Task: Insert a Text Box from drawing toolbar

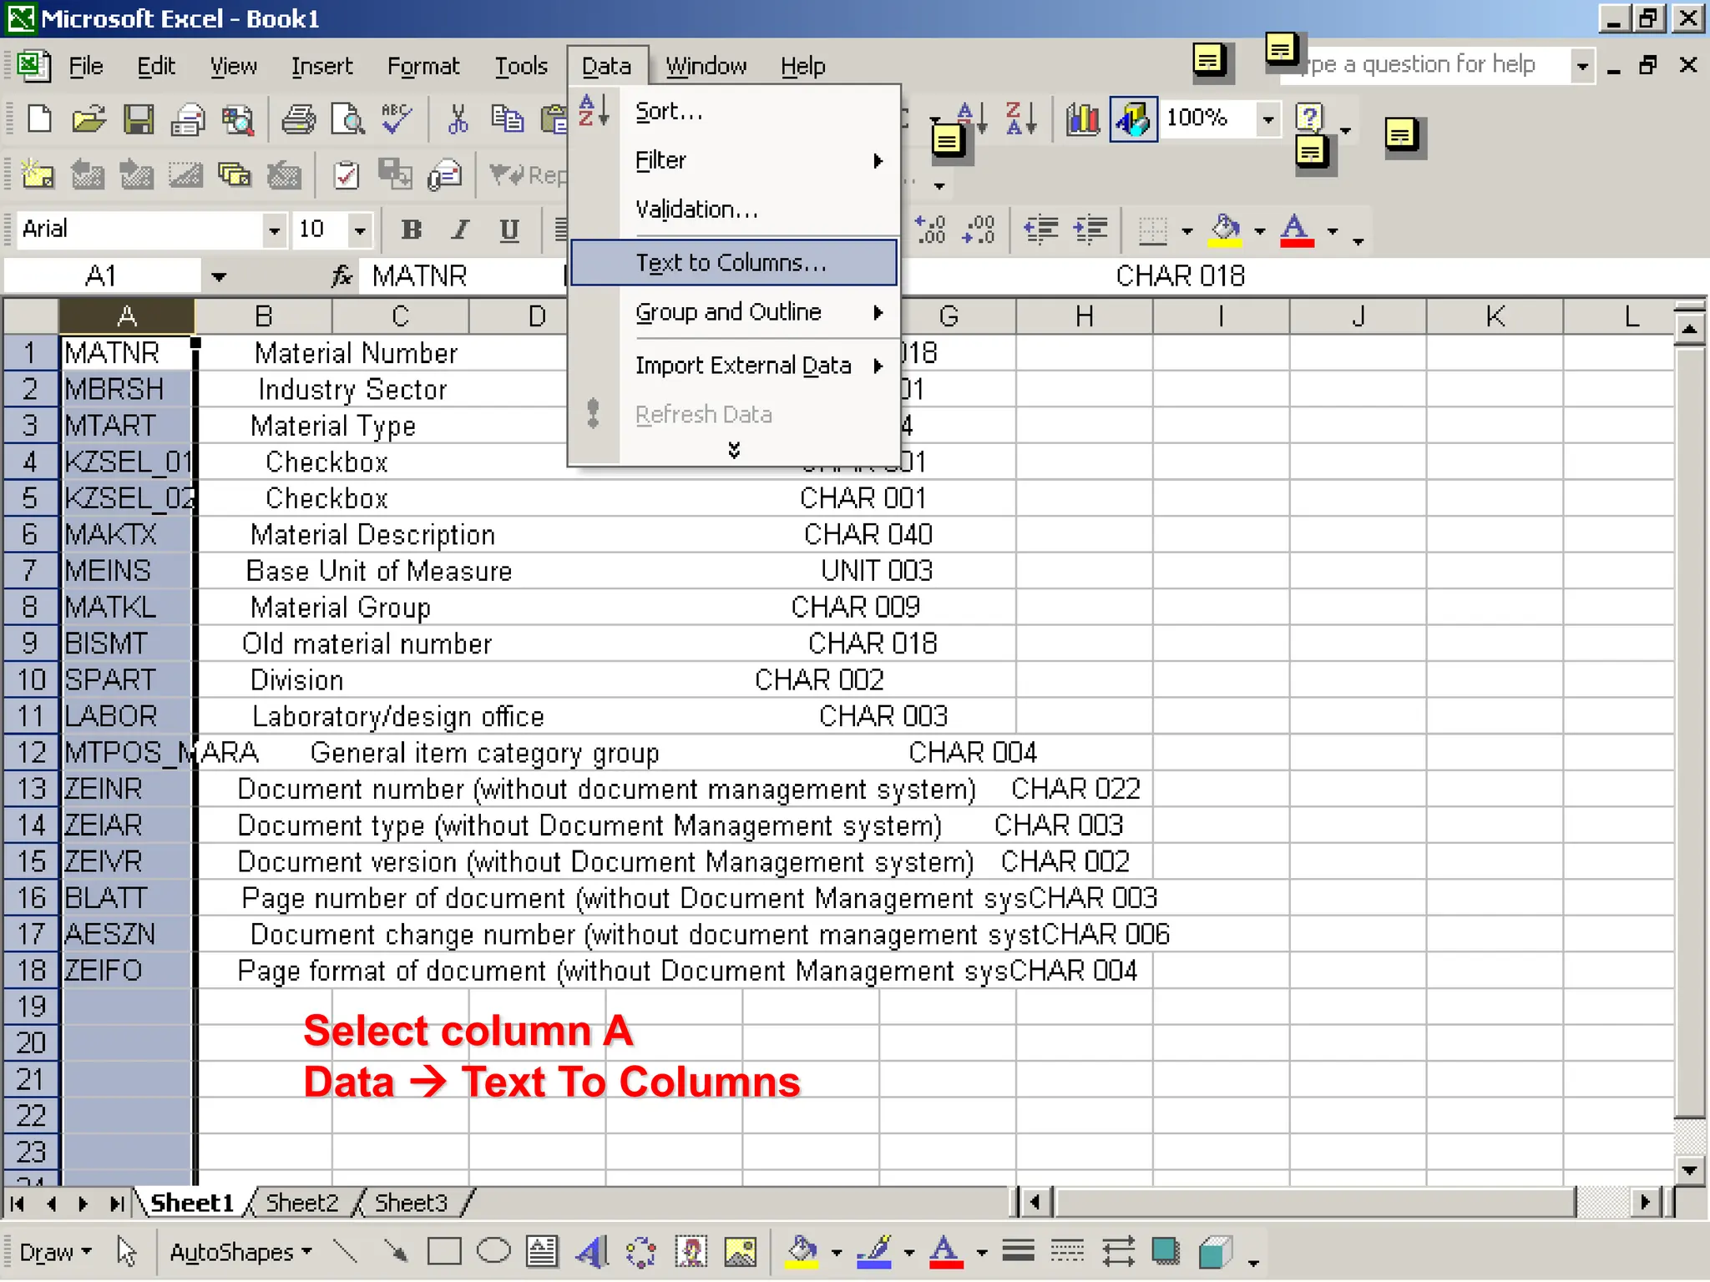Action: pyautogui.click(x=543, y=1252)
